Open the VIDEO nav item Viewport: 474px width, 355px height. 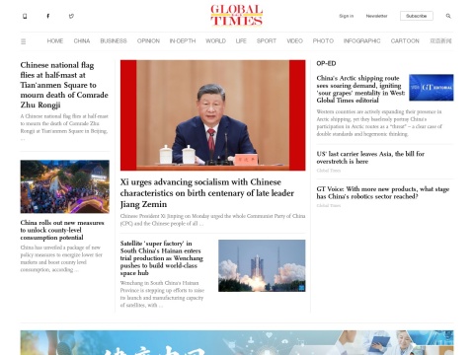pos(294,41)
